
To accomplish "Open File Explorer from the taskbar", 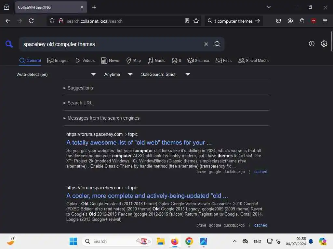I will (160, 241).
